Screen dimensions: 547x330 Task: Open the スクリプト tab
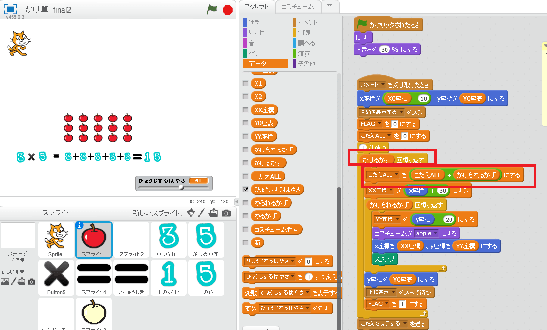coord(257,7)
